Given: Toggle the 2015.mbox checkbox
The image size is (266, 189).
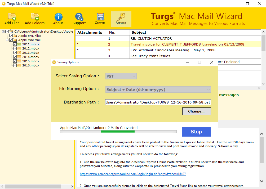Looking at the screenshot, I should pos(15,61).
